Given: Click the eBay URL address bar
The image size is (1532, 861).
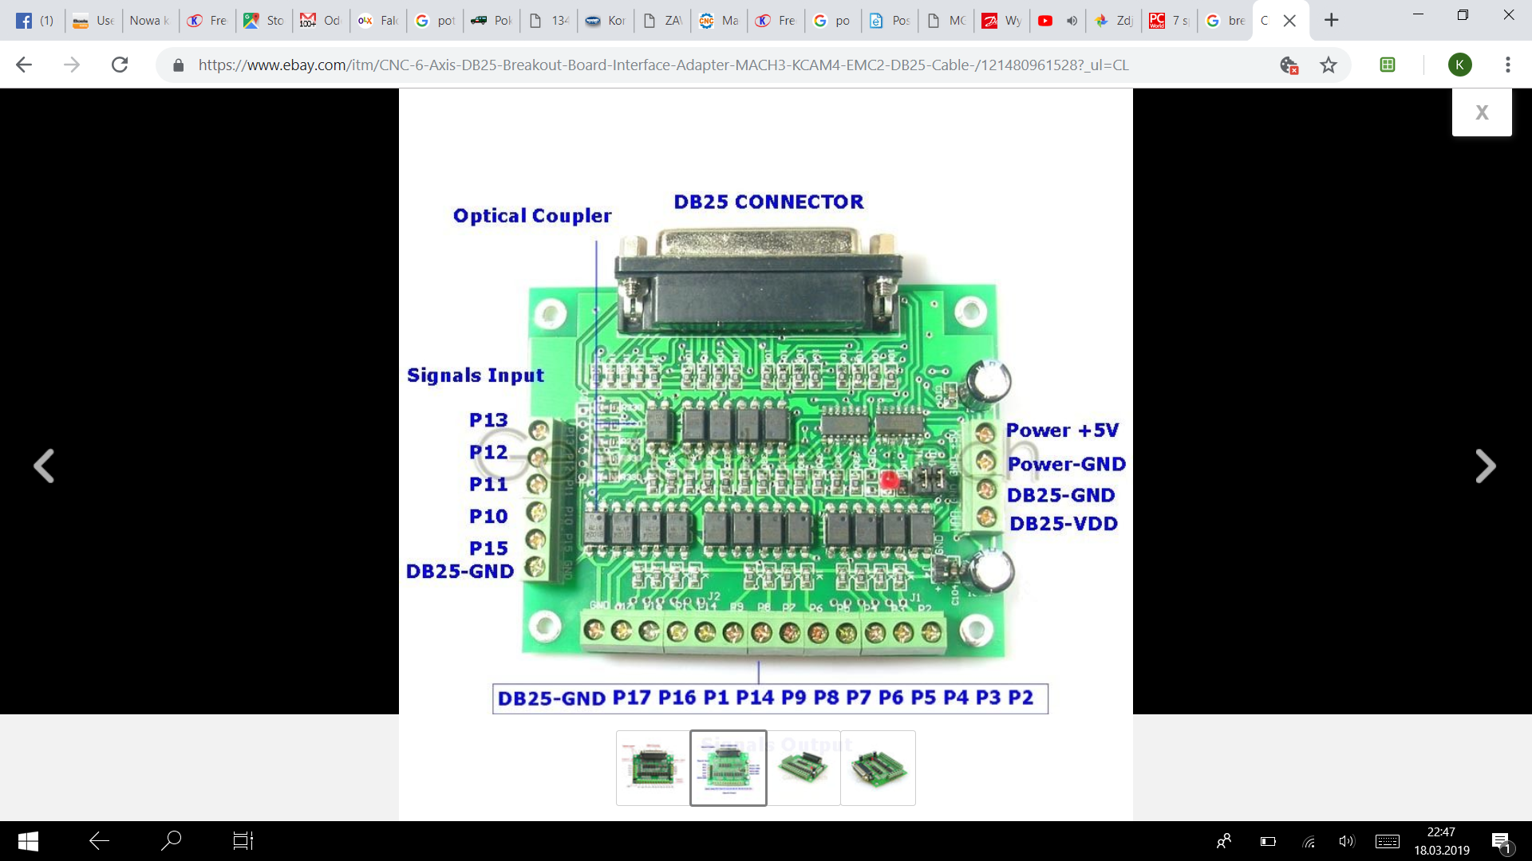Looking at the screenshot, I should coord(663,65).
